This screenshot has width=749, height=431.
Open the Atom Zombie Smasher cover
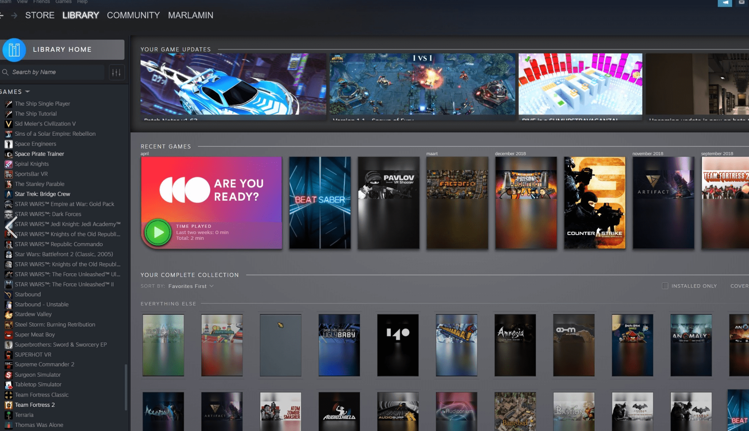[281, 411]
